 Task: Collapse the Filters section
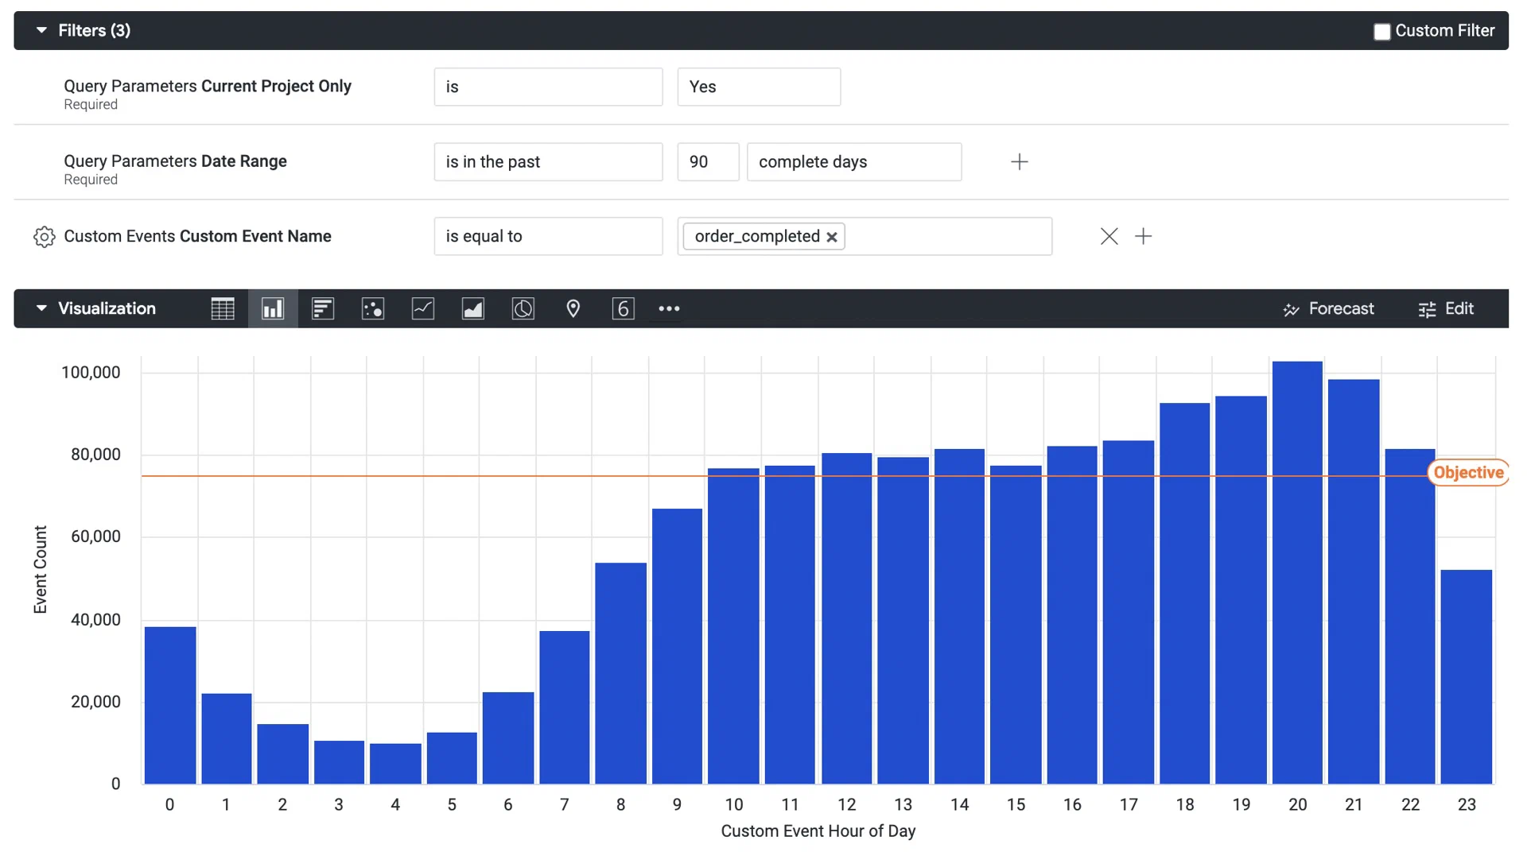pos(41,30)
